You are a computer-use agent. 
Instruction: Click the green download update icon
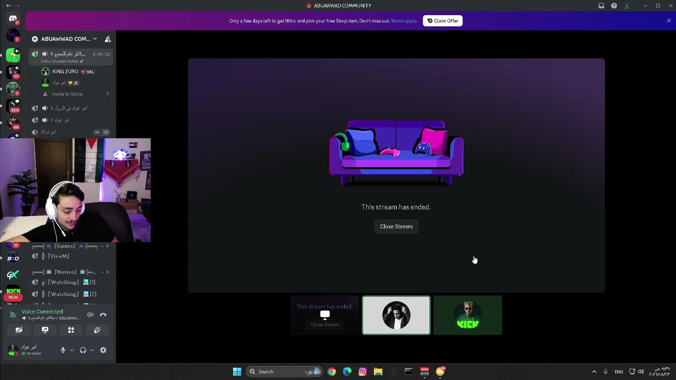pyautogui.click(x=626, y=6)
